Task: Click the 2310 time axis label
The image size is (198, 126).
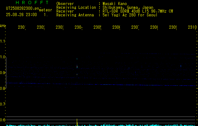Action: tap(192, 27)
